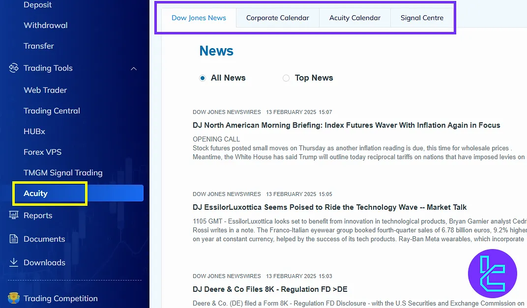Click the EssilorLuxottica article summary paragraph
527x308 pixels.
coord(360,230)
